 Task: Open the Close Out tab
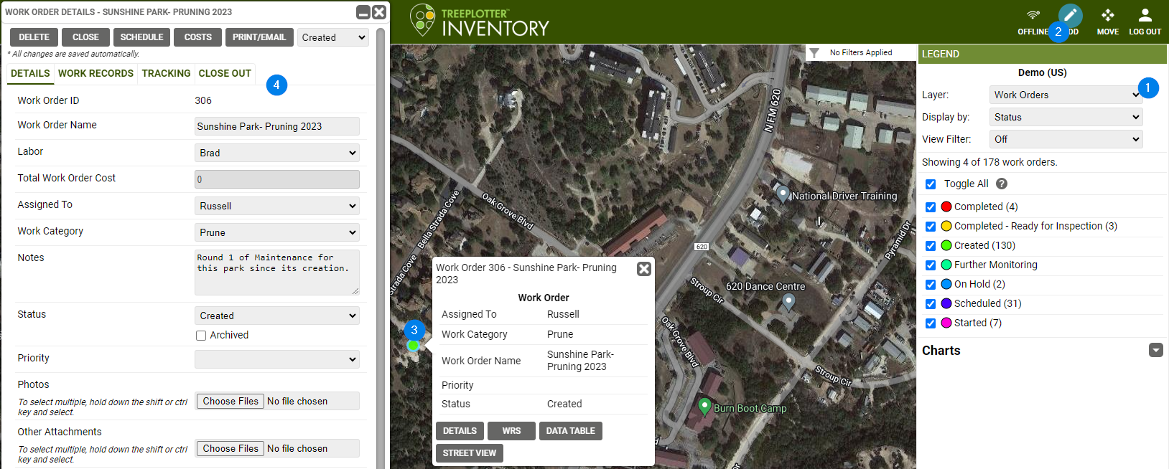click(x=225, y=73)
